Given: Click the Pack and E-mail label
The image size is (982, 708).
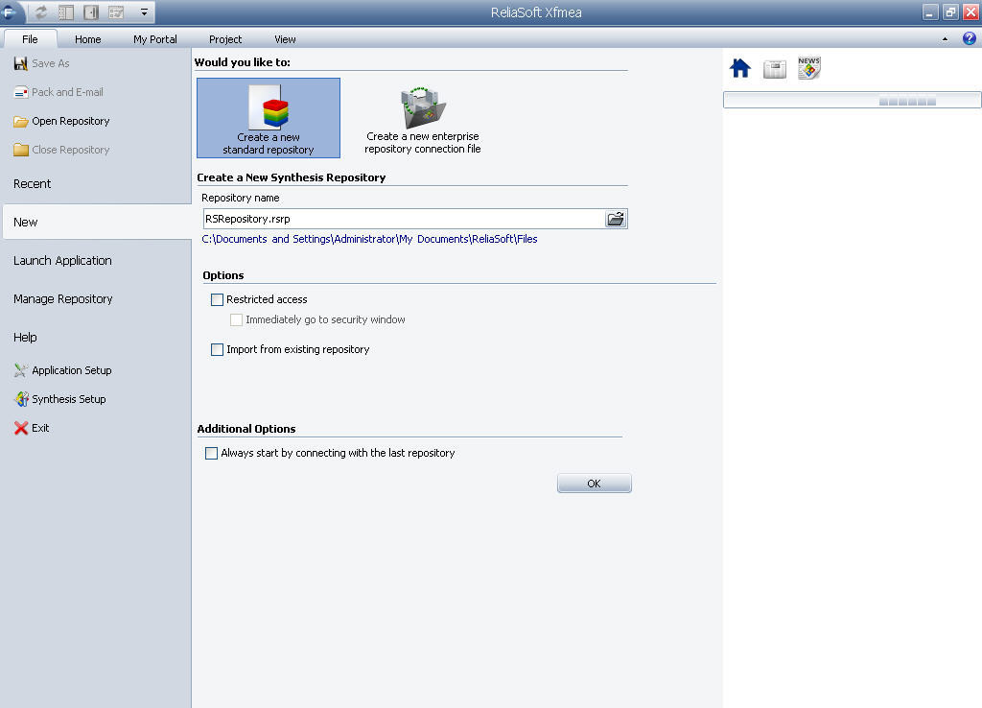Looking at the screenshot, I should coord(68,92).
